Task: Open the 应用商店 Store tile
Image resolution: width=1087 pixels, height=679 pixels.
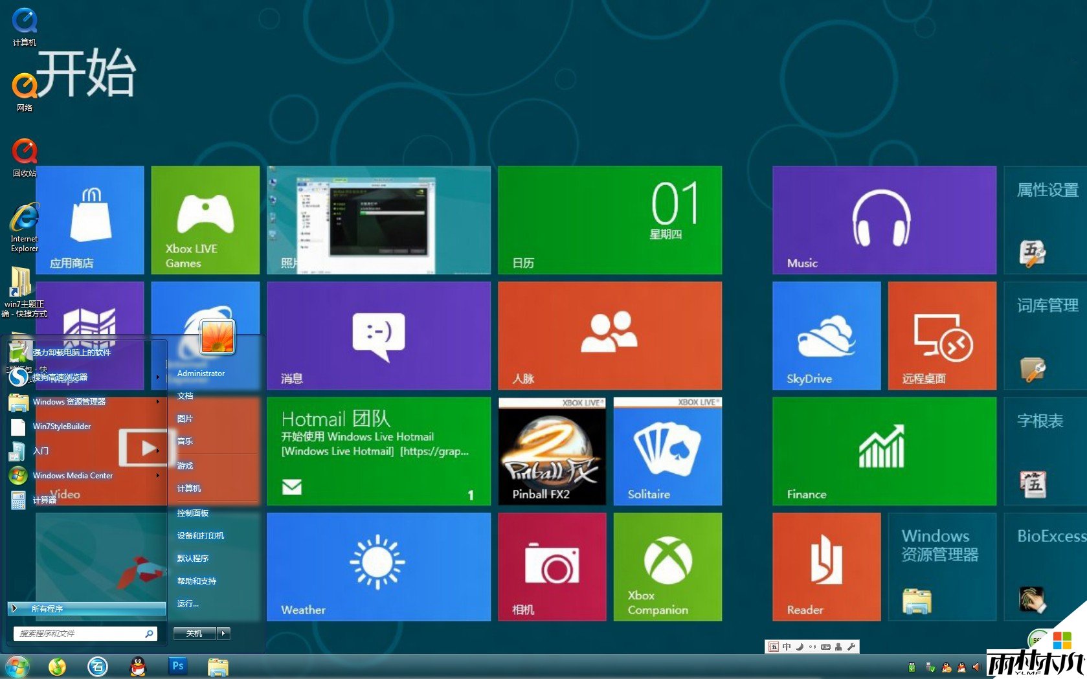Action: coord(90,220)
